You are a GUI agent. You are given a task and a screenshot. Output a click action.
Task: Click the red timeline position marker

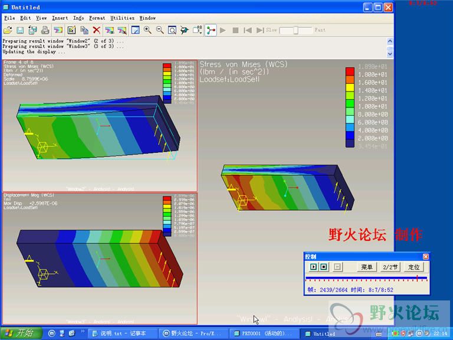click(x=417, y=278)
